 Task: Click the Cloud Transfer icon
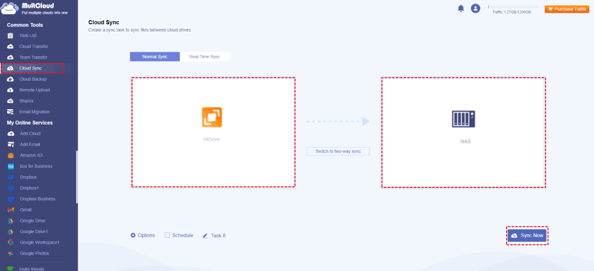click(11, 46)
